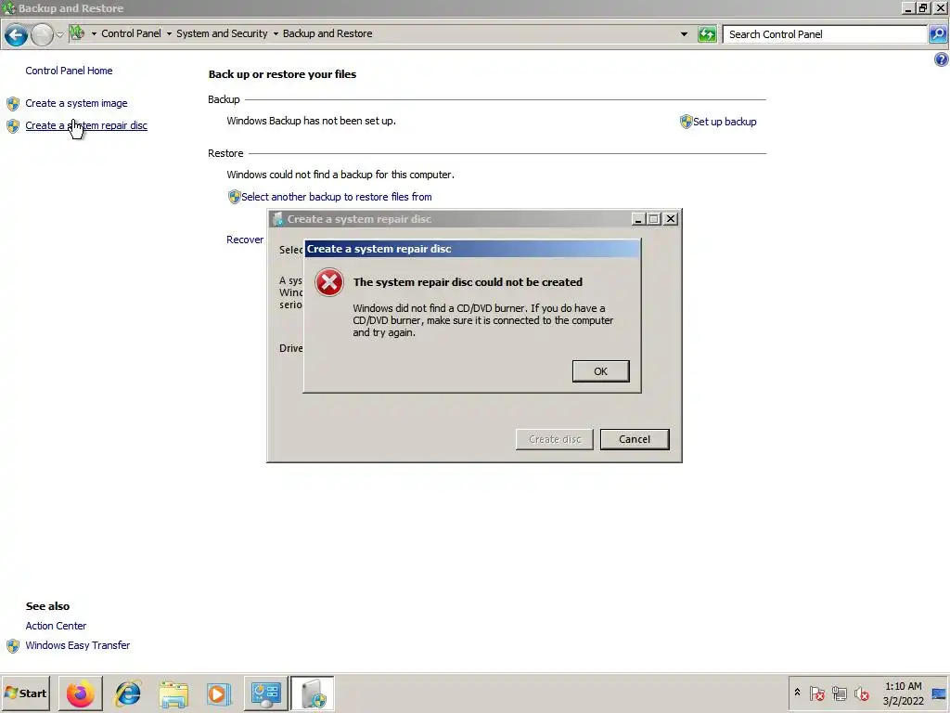The width and height of the screenshot is (950, 713).
Task: Launch Internet Explorer from the taskbar
Action: 127,694
